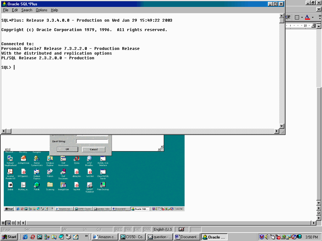Expand the Word toolbar More Buttons chevron

(x=320, y=17)
